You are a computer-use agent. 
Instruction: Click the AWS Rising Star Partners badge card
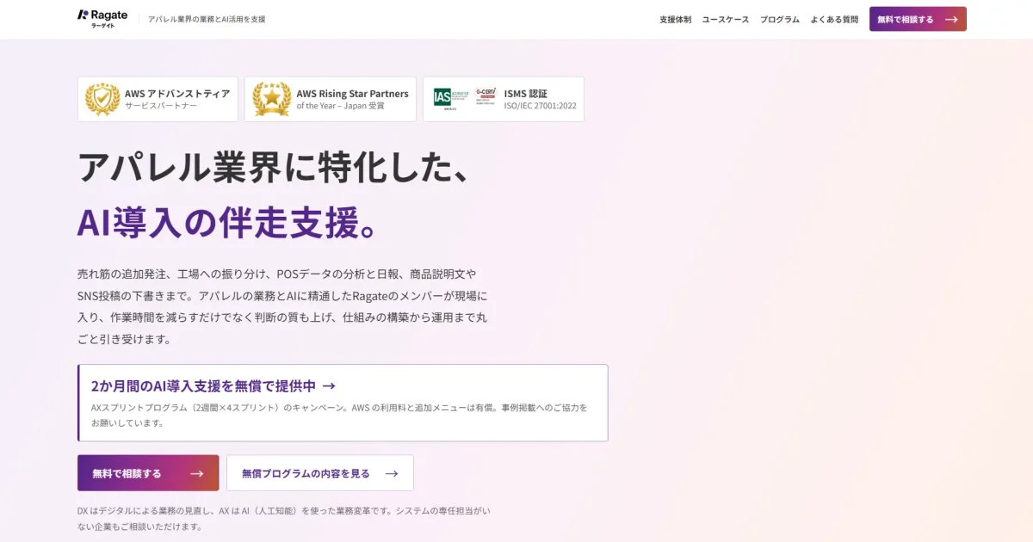(x=331, y=99)
